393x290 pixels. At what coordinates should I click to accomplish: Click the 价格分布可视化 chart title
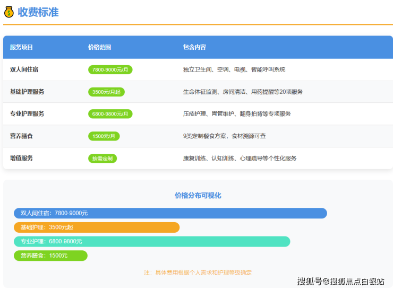click(198, 196)
